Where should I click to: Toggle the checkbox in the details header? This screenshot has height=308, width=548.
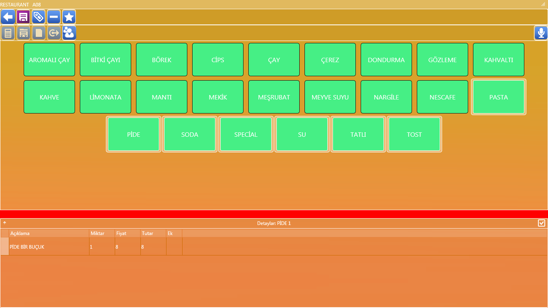coord(542,223)
